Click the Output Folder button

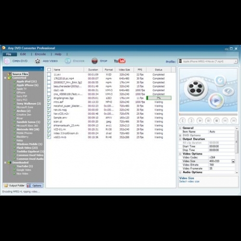[14, 186]
